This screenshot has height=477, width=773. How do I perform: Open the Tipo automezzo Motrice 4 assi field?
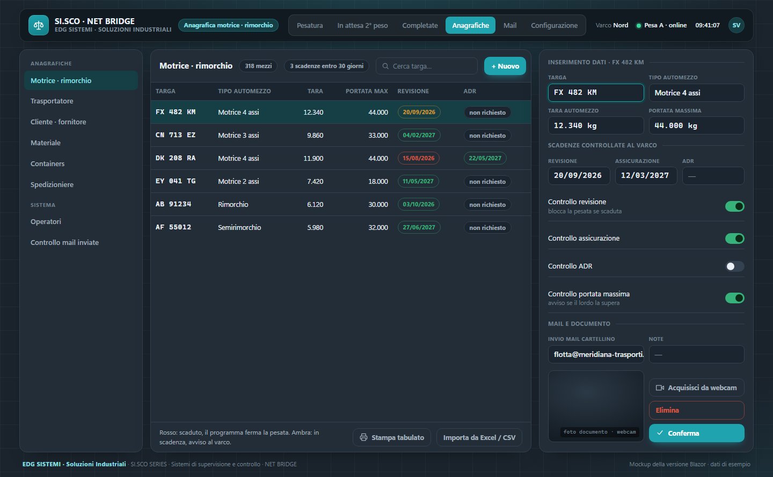tap(696, 93)
